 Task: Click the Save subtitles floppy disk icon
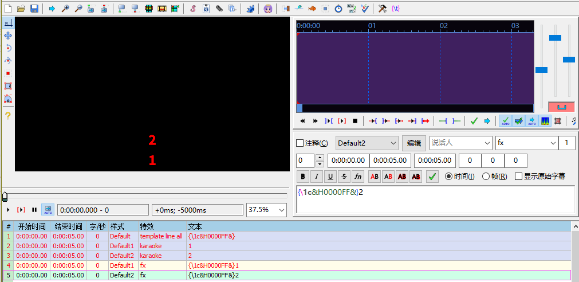[34, 9]
